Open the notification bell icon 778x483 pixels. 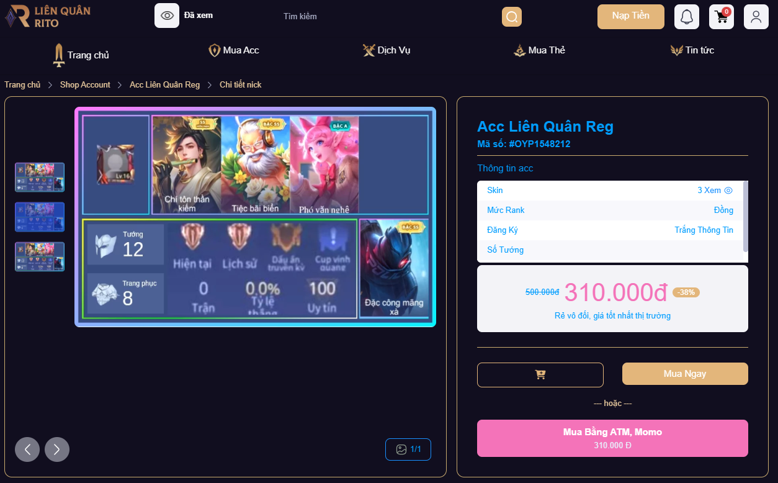687,17
